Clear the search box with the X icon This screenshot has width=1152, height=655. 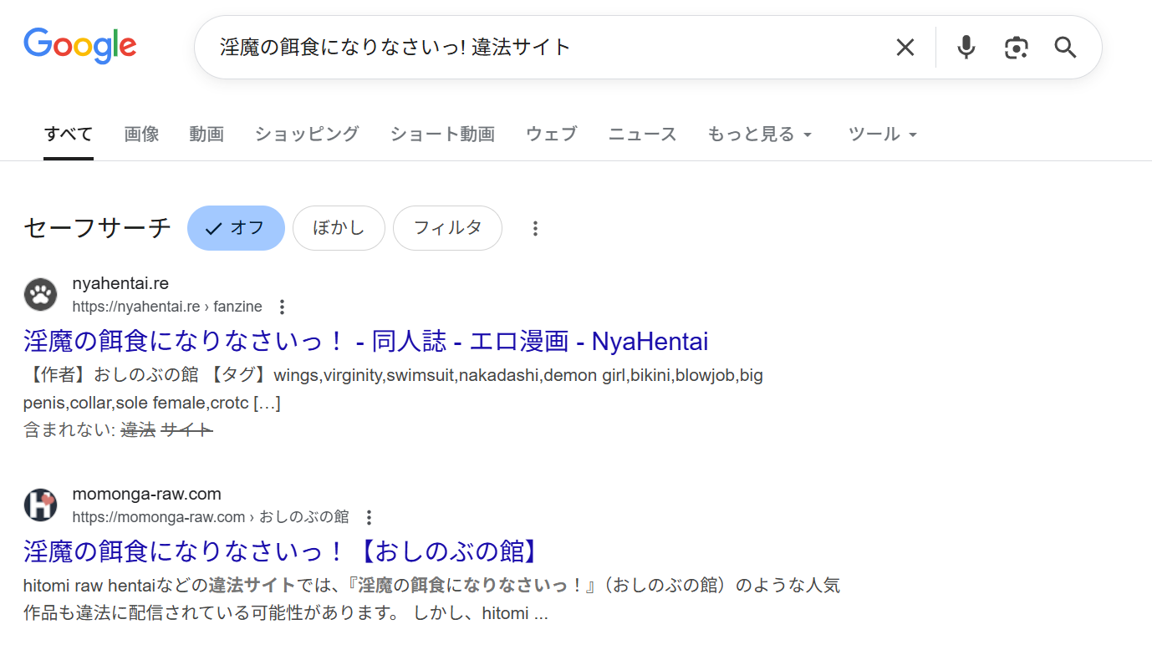[x=905, y=48]
